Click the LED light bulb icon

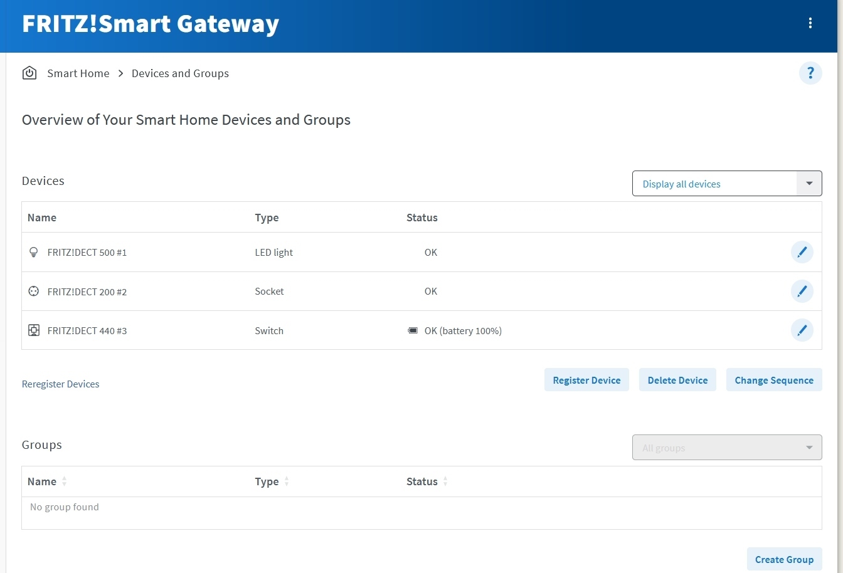tap(34, 252)
